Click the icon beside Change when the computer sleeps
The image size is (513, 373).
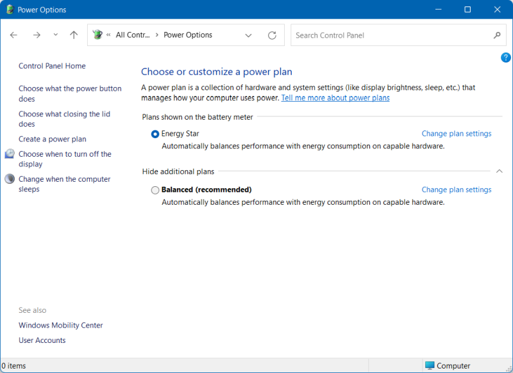pos(9,179)
